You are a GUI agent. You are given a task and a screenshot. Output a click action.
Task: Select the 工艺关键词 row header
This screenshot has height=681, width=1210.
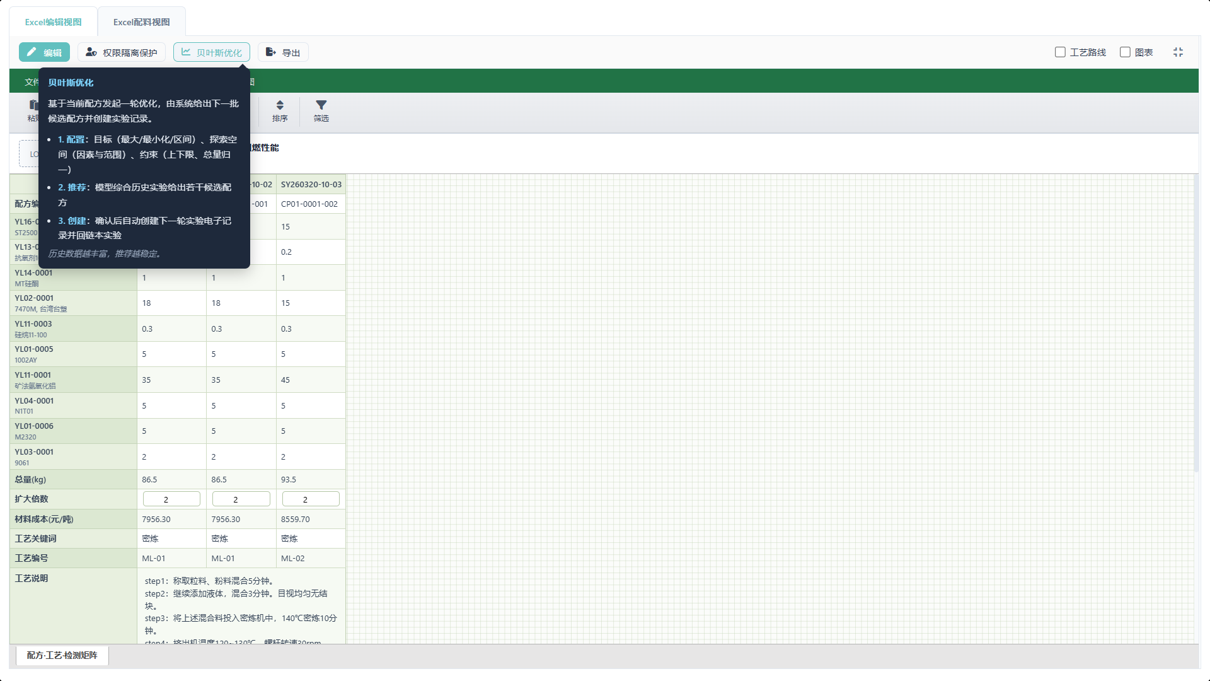[x=74, y=538]
